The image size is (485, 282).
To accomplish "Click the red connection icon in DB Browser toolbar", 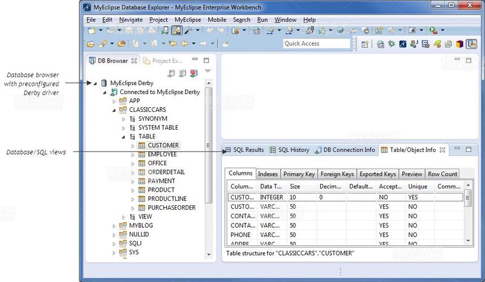I will point(193,73).
